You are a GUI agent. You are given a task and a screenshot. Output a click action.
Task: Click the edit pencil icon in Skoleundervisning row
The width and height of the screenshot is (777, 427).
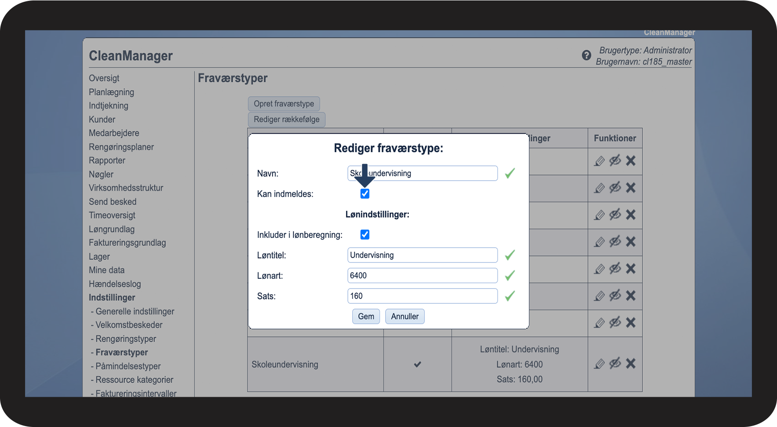point(599,364)
